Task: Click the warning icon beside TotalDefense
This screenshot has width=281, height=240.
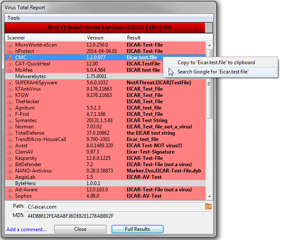Action: [x=10, y=133]
